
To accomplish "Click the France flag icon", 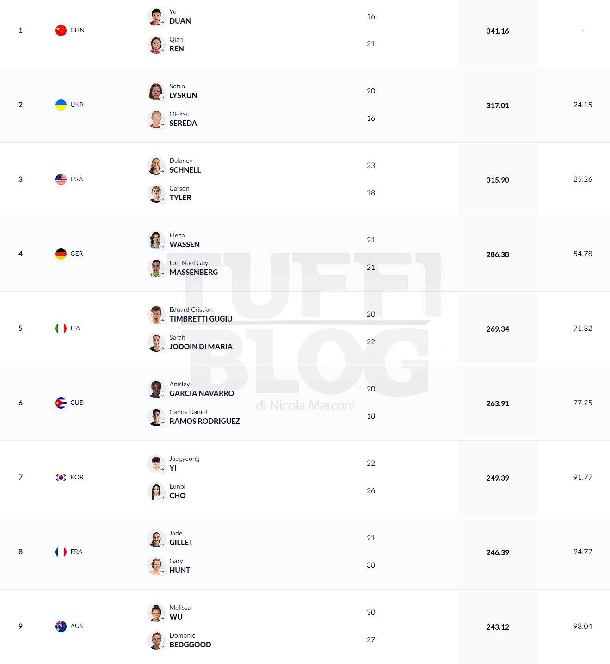I will (x=61, y=552).
